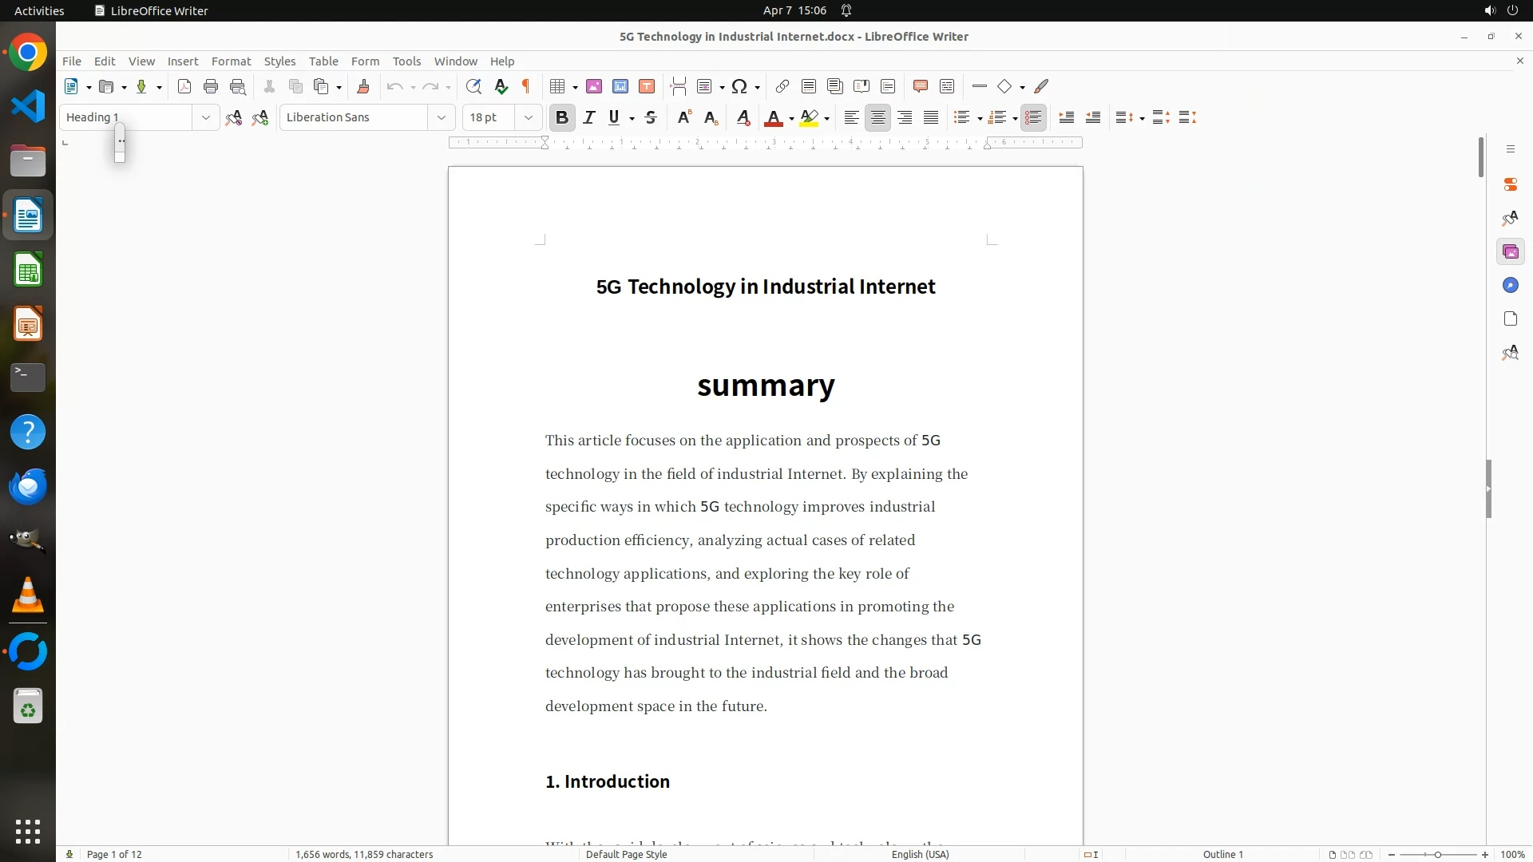This screenshot has width=1533, height=862.
Task: Click the word count in status bar
Action: click(x=364, y=854)
